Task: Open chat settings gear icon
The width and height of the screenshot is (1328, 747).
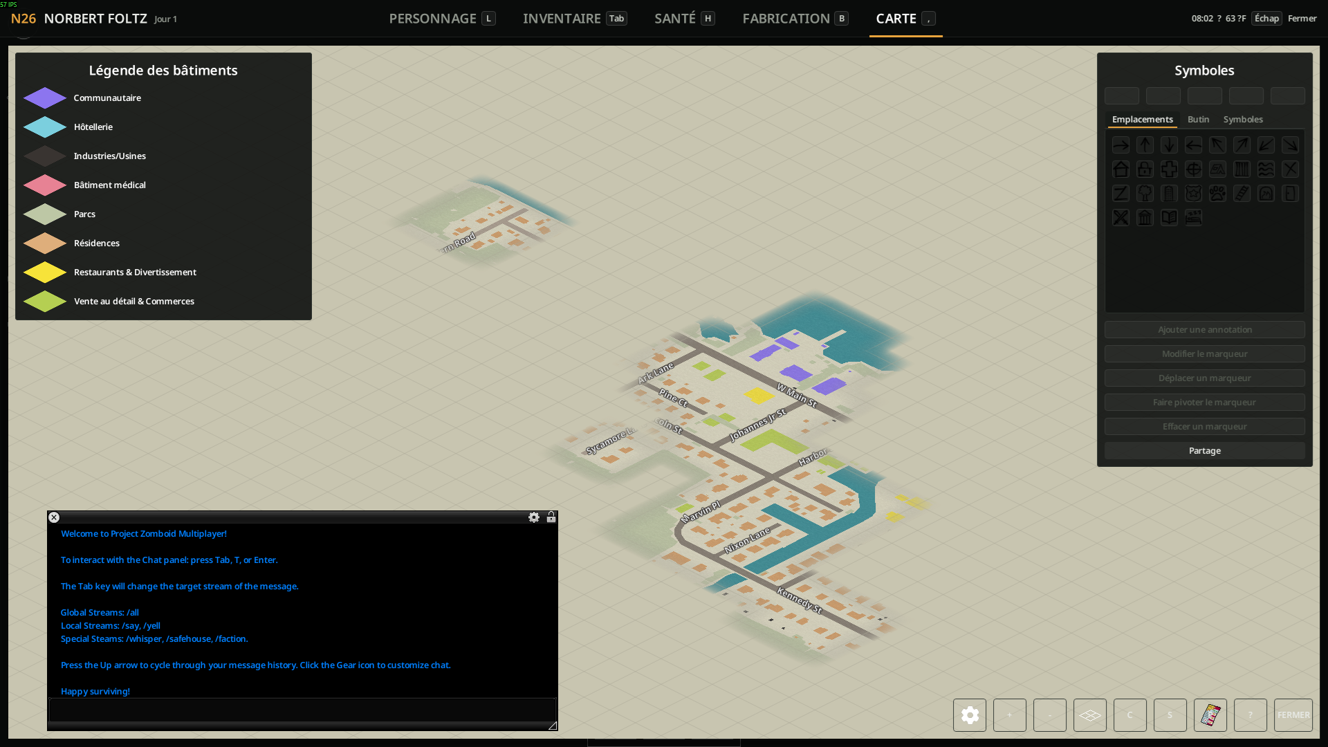Action: [534, 517]
